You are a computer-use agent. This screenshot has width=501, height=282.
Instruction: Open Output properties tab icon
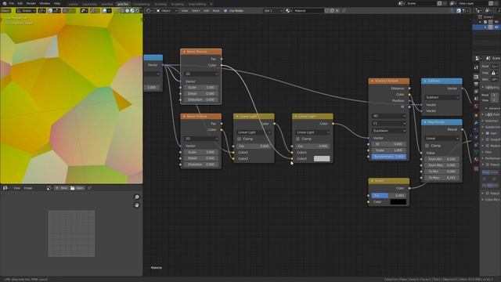(476, 84)
